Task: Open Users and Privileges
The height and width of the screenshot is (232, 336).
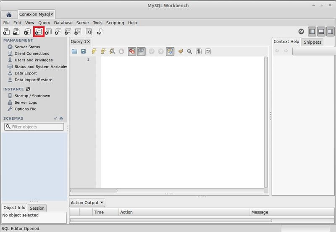Action: pos(34,60)
